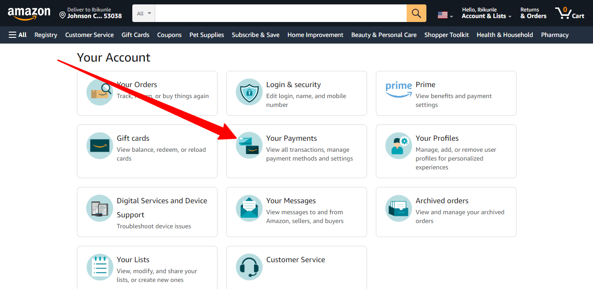
Task: Go to Home Improvement
Action: 315,35
